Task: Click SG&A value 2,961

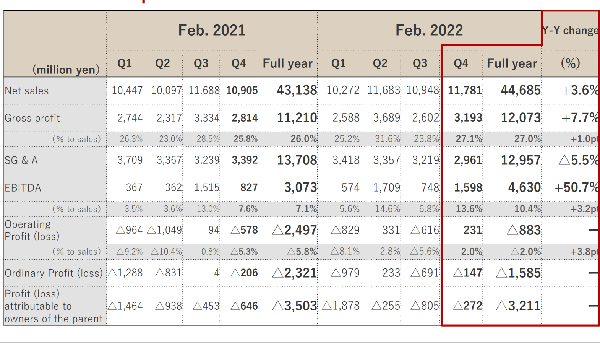Action: tap(468, 160)
